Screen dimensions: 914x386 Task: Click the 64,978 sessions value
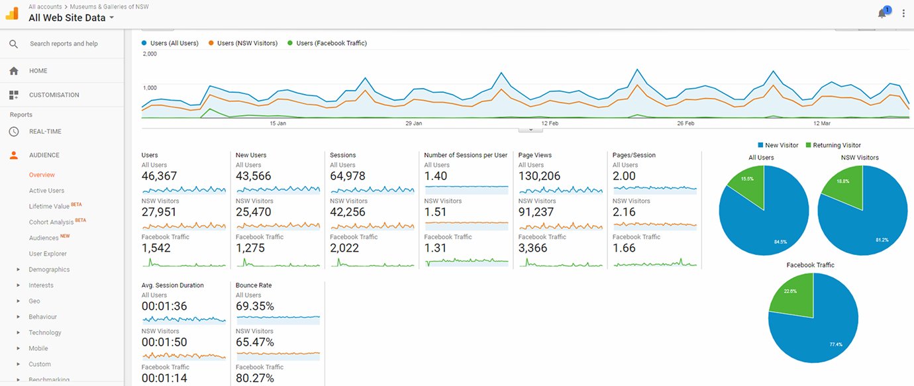[x=348, y=176]
